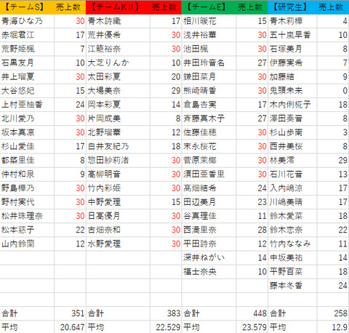Click the cell 谷真理佳
The height and width of the screenshot is (333, 349).
pos(209,216)
